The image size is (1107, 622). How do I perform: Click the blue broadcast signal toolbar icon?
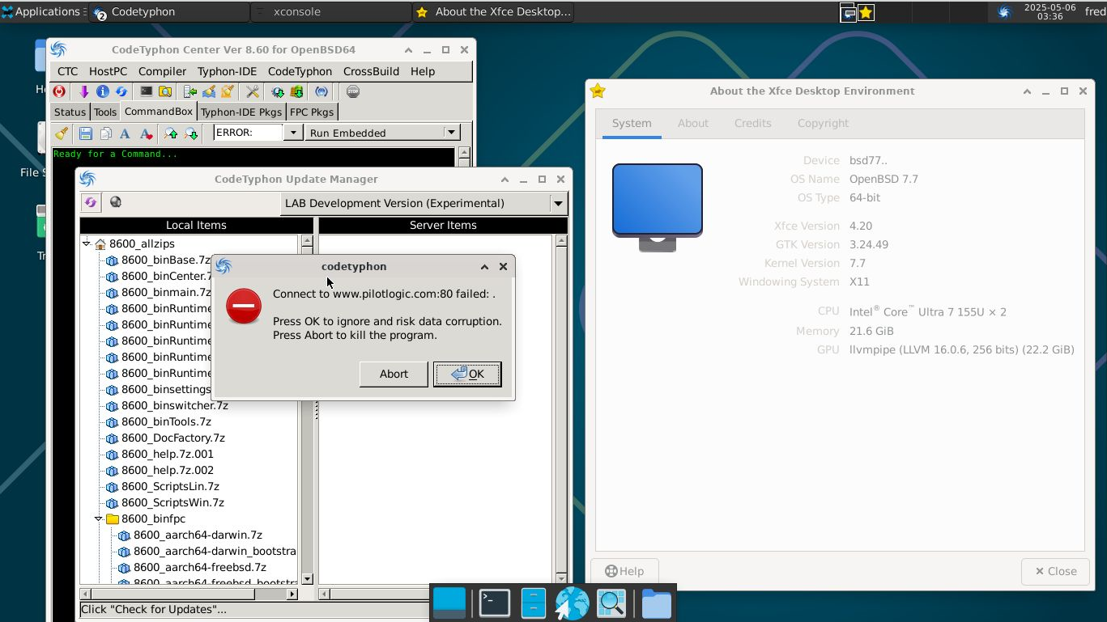coord(321,91)
